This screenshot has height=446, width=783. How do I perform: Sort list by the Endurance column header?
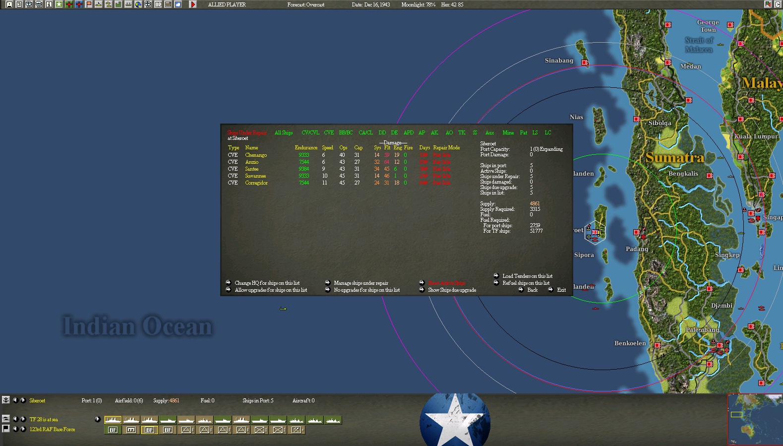306,147
